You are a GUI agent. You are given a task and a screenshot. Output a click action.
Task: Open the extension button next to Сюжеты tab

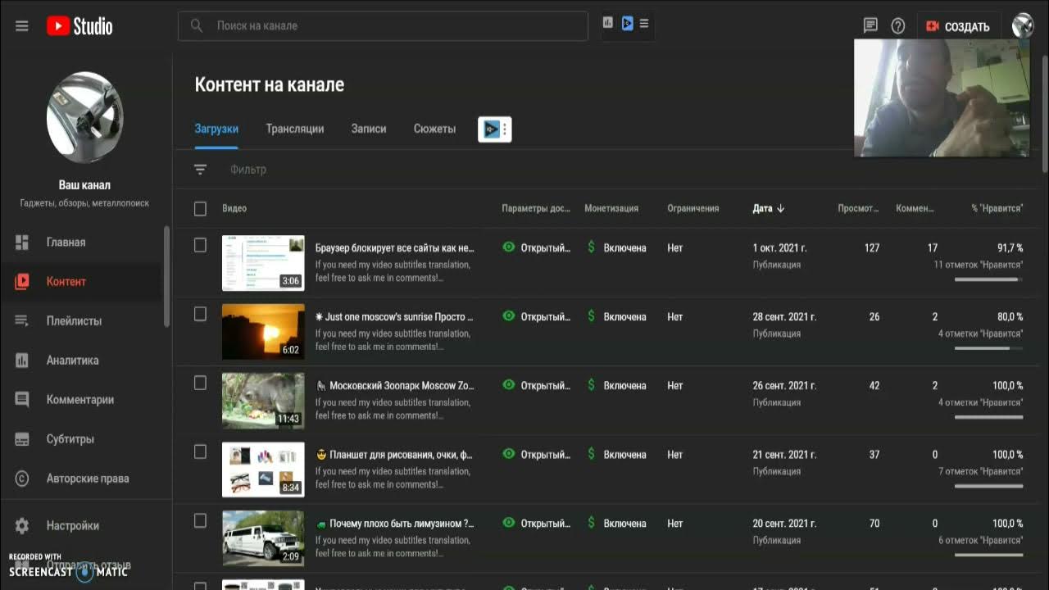pos(495,129)
